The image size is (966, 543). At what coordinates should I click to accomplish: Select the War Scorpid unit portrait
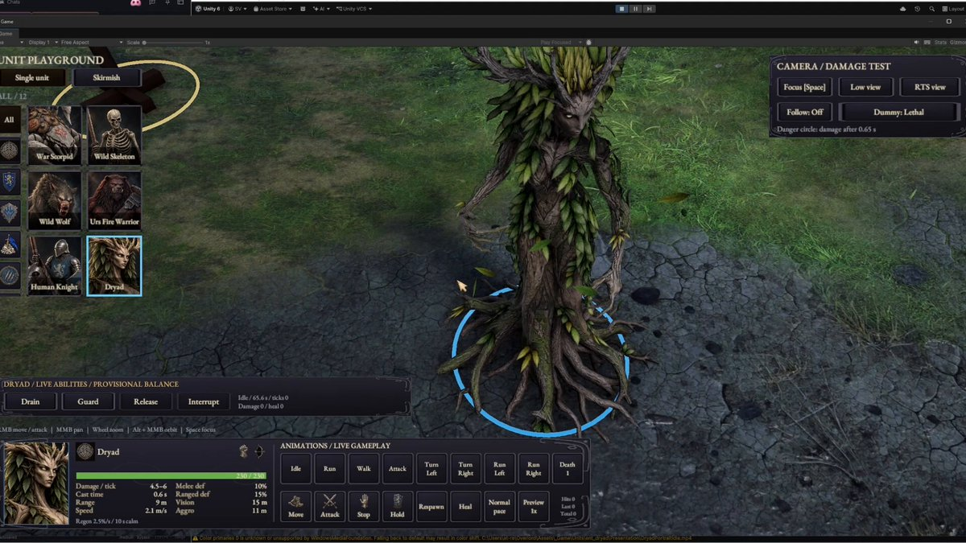(x=55, y=135)
